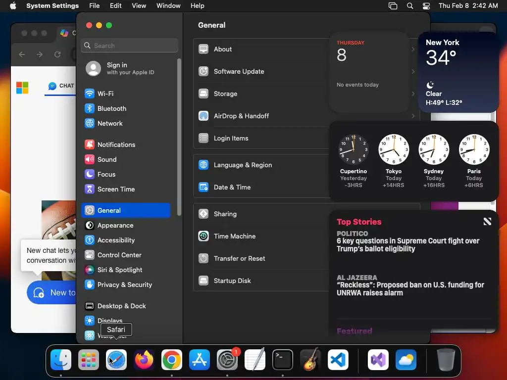Open the Edit menu
The image size is (507, 380).
[x=116, y=6]
